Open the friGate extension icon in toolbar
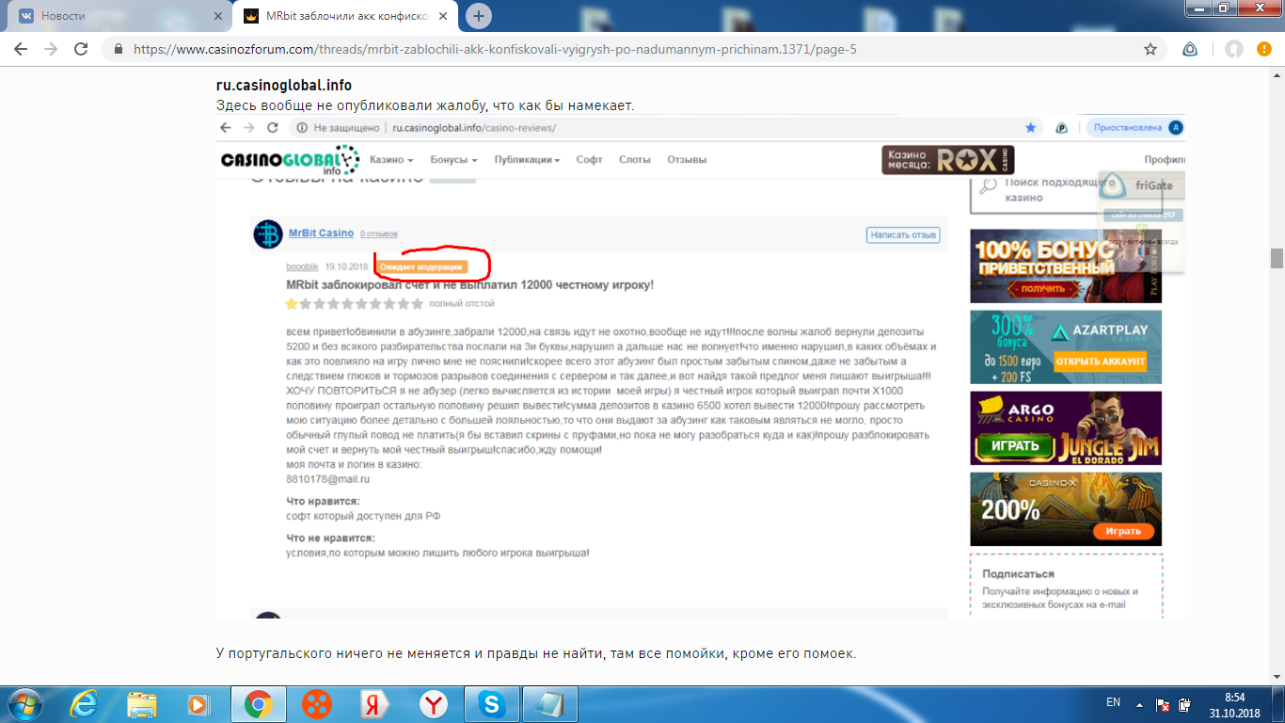1285x723 pixels. point(1190,49)
